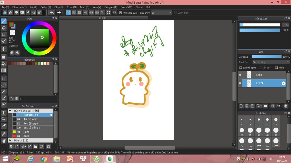Enable Khóa layer lock checkbox
The image size is (291, 163).
point(276,68)
